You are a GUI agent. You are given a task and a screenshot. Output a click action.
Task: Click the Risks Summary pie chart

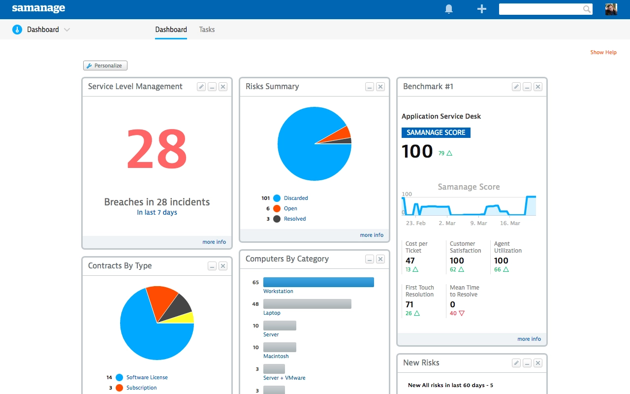(315, 144)
